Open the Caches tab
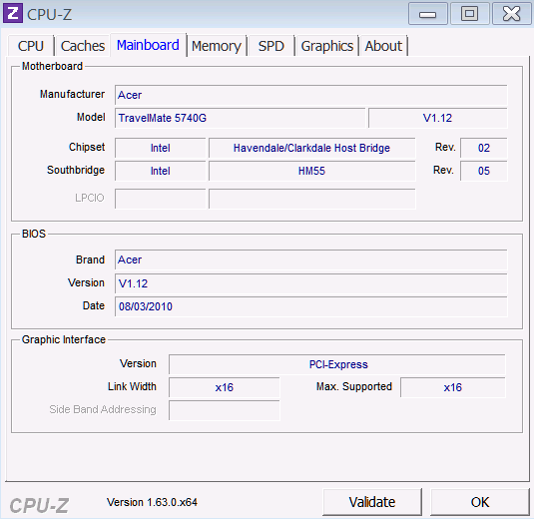Image resolution: width=534 pixels, height=519 pixels. (83, 46)
